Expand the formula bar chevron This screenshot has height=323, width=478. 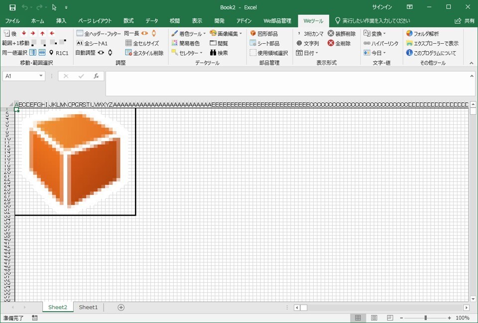[x=472, y=76]
